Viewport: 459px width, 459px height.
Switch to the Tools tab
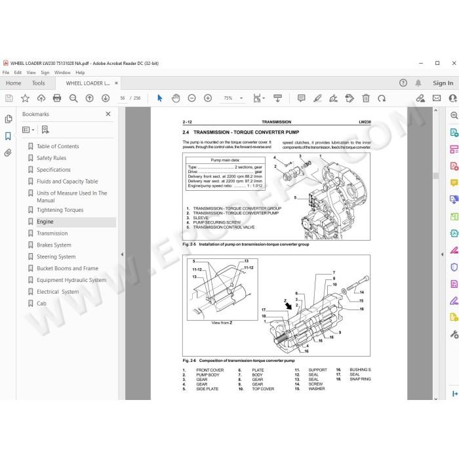(38, 83)
